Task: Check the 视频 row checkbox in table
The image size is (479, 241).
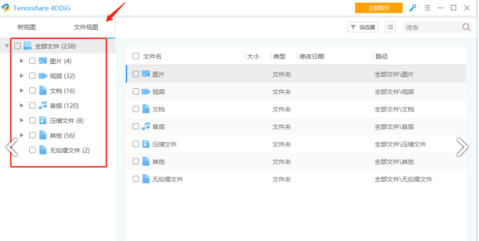Action: [136, 91]
